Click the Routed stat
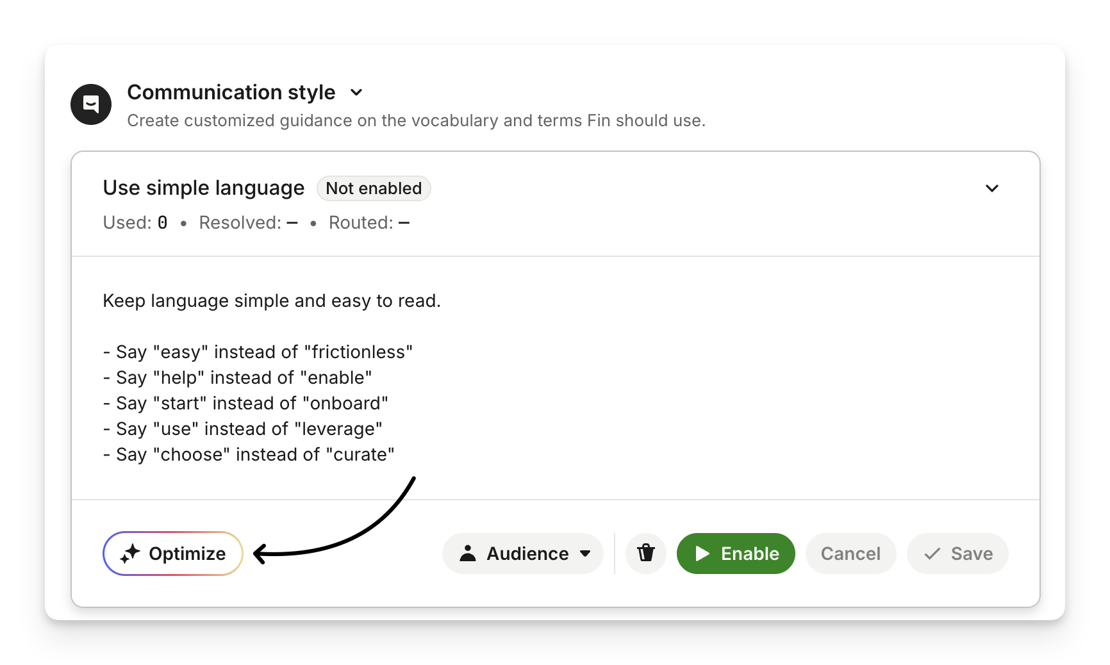The image size is (1110, 665). pyautogui.click(x=369, y=222)
